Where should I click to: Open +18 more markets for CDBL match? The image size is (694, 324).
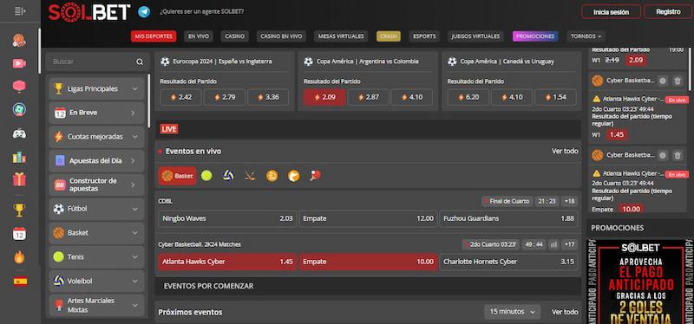pyautogui.click(x=570, y=201)
